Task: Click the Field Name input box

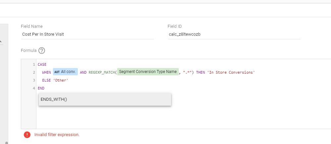Action: point(87,34)
